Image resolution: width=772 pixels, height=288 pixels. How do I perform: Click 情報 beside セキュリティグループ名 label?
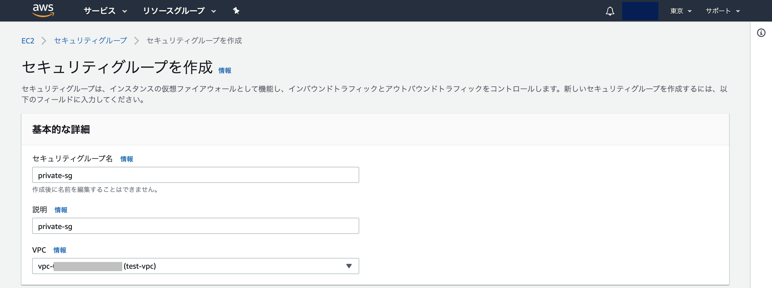(126, 159)
